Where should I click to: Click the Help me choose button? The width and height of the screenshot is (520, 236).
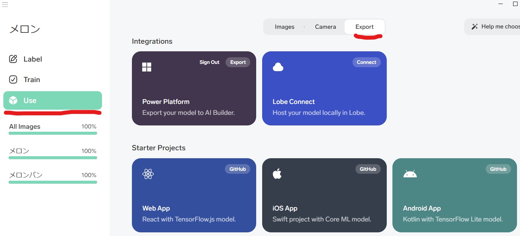[492, 27]
